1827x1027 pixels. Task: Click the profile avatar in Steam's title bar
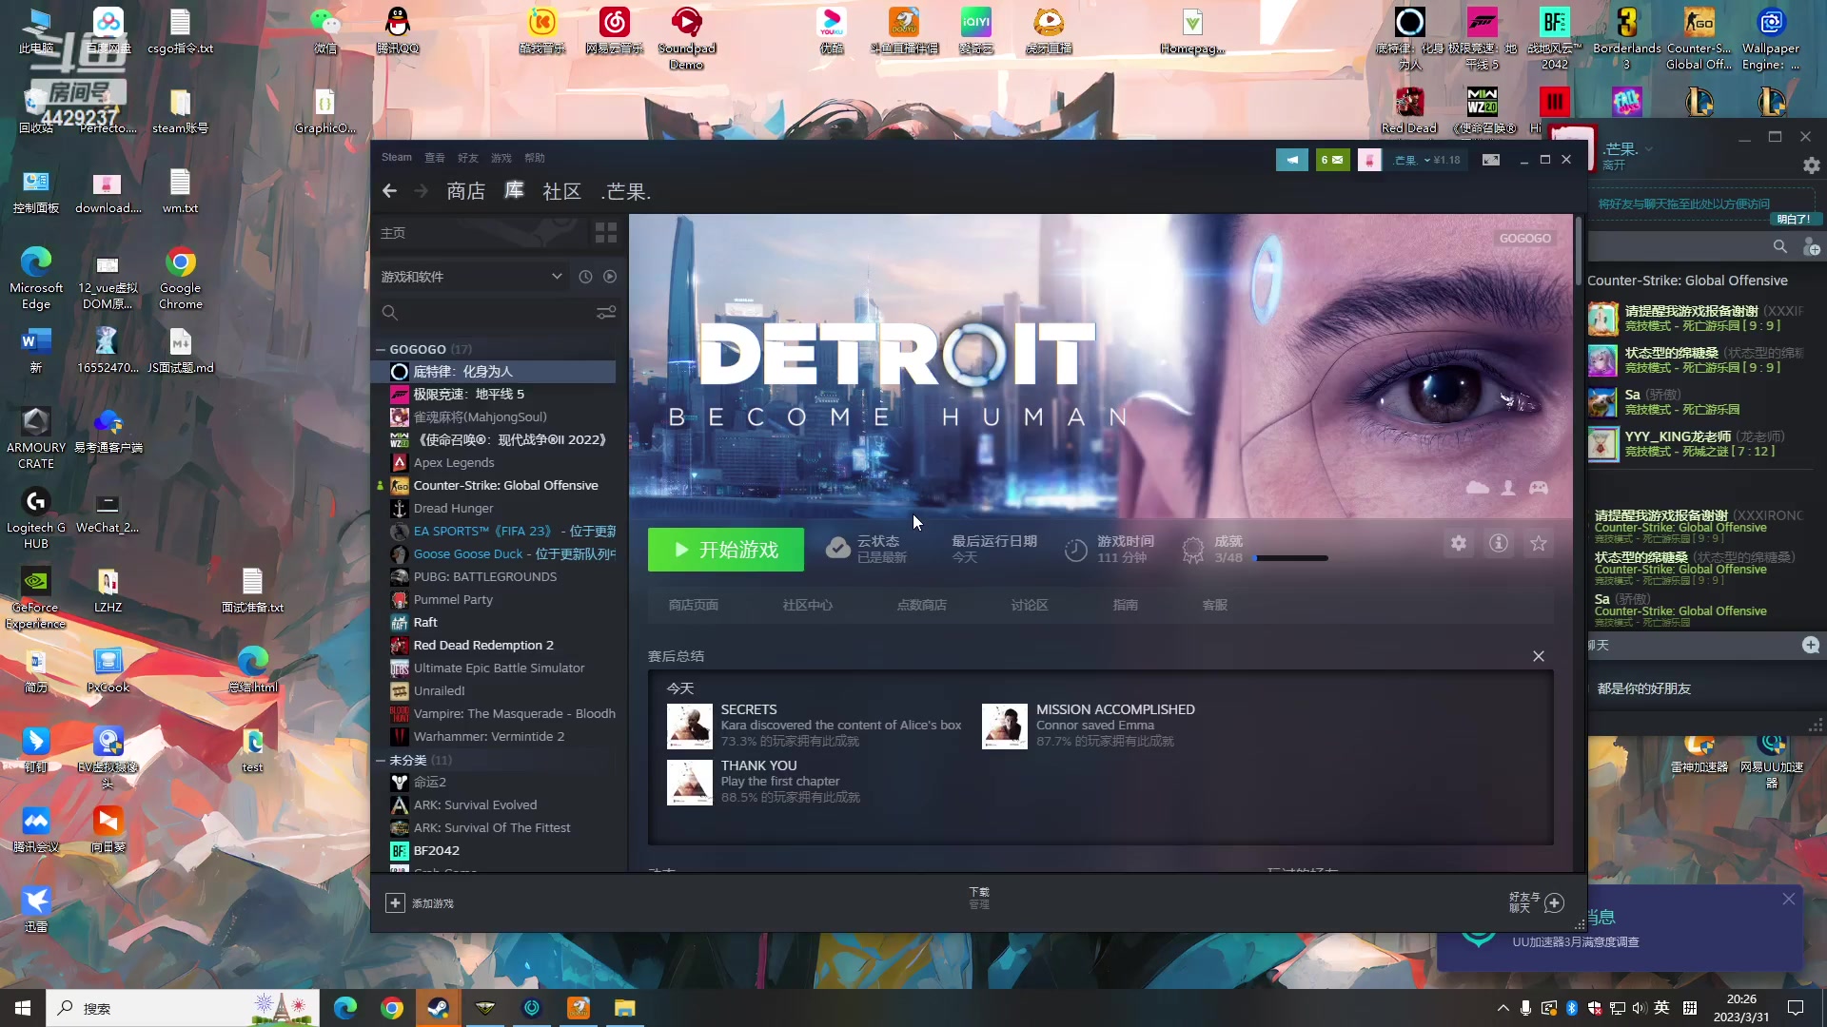pos(1369,160)
